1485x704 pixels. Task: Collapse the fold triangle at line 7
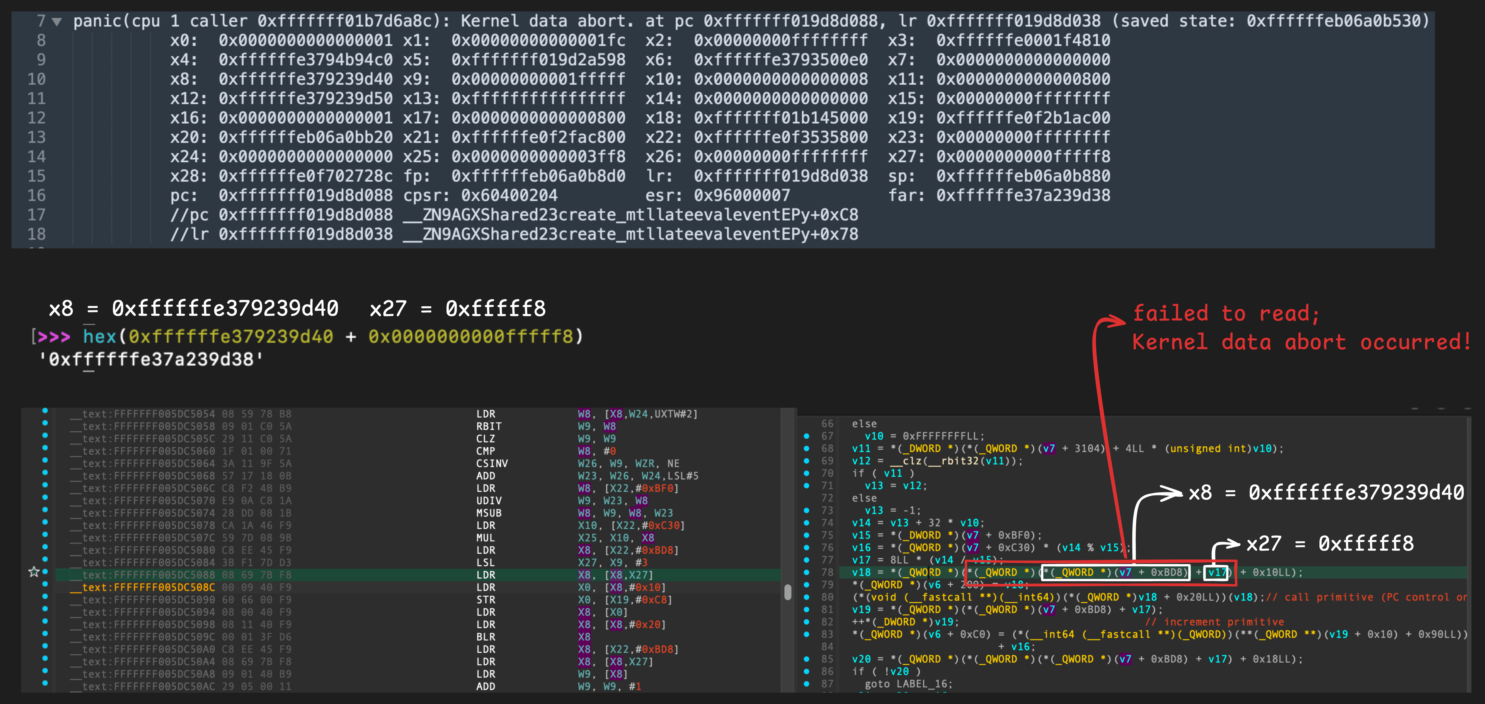pos(57,22)
